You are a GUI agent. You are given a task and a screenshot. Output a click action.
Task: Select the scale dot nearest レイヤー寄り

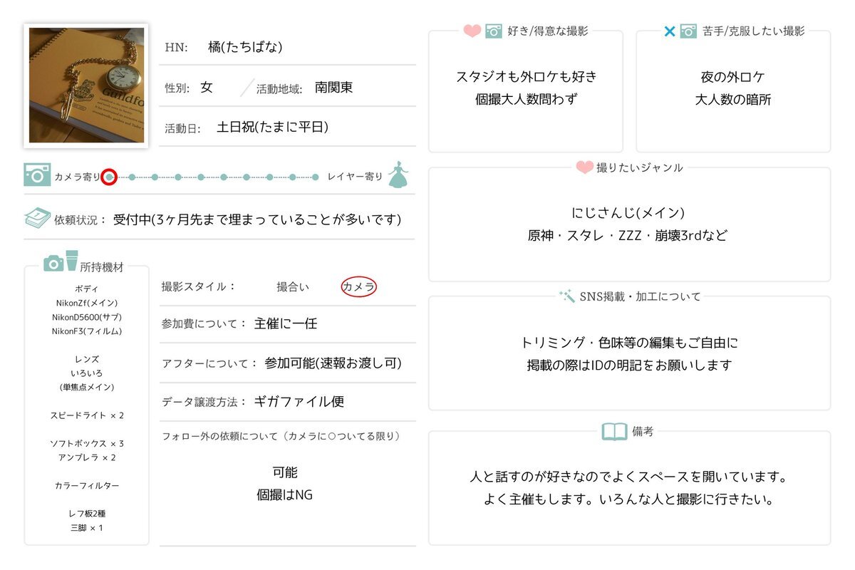pos(315,177)
